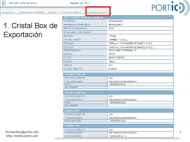Select the MUELLE value 24X
The image size is (190, 142).
[x=111, y=65]
